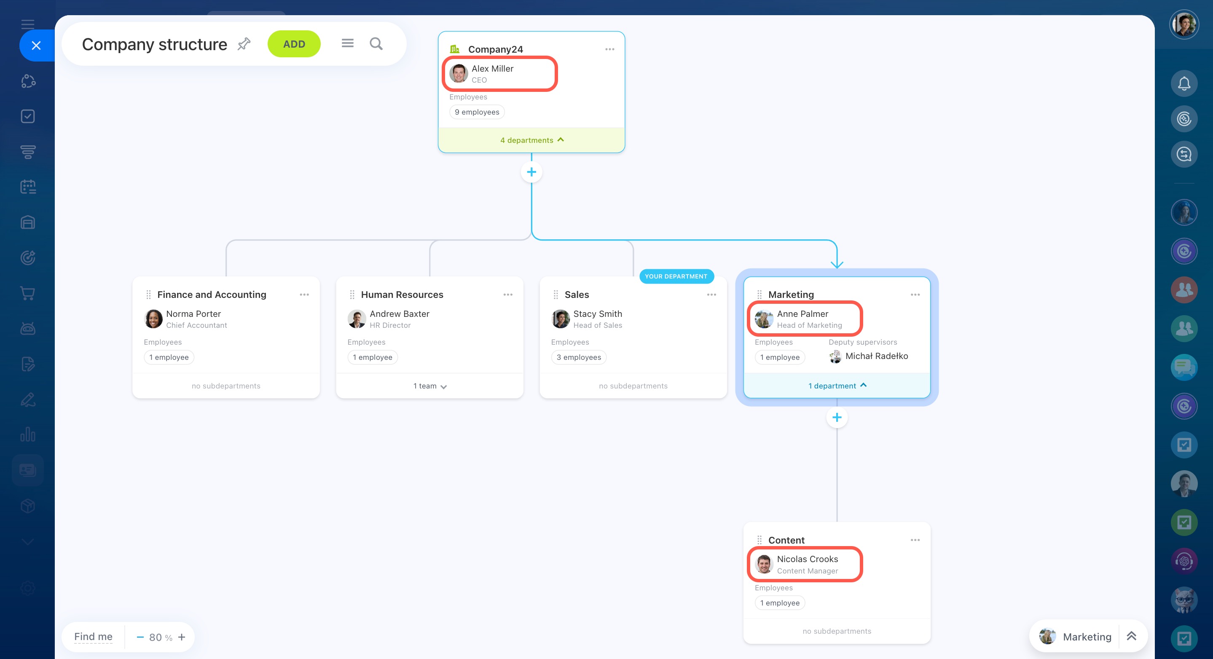Open the analytics bar chart icon
This screenshot has height=659, width=1213.
coord(28,434)
